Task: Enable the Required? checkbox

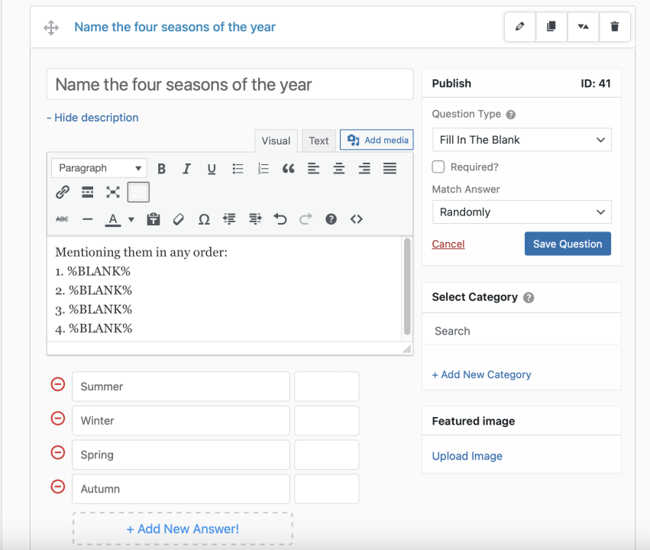Action: coord(439,167)
